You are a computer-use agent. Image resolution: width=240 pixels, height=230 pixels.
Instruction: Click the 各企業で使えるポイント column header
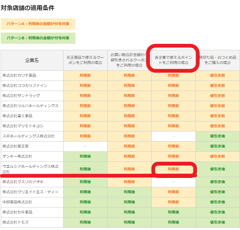[173, 60]
